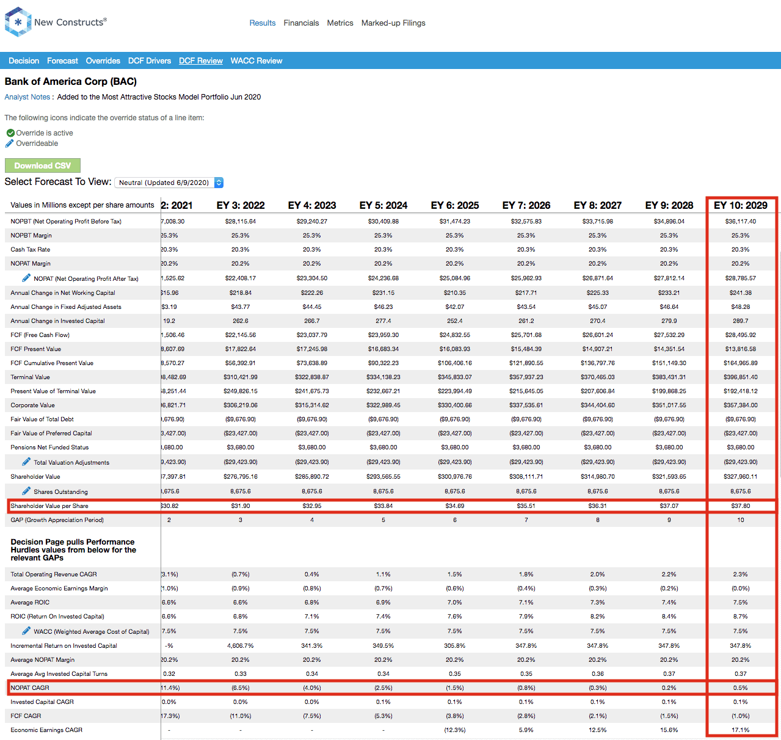Switch to the Financials tab
This screenshot has height=740, width=781.
301,23
